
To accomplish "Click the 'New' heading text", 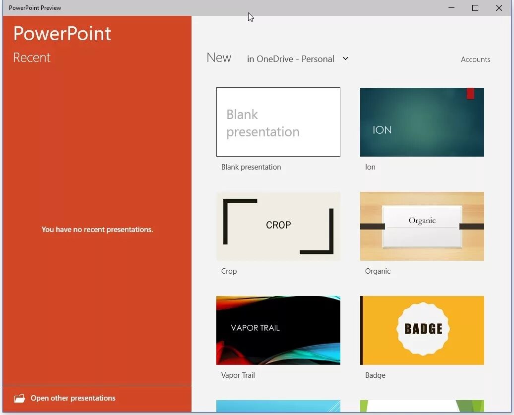I will pyautogui.click(x=219, y=58).
